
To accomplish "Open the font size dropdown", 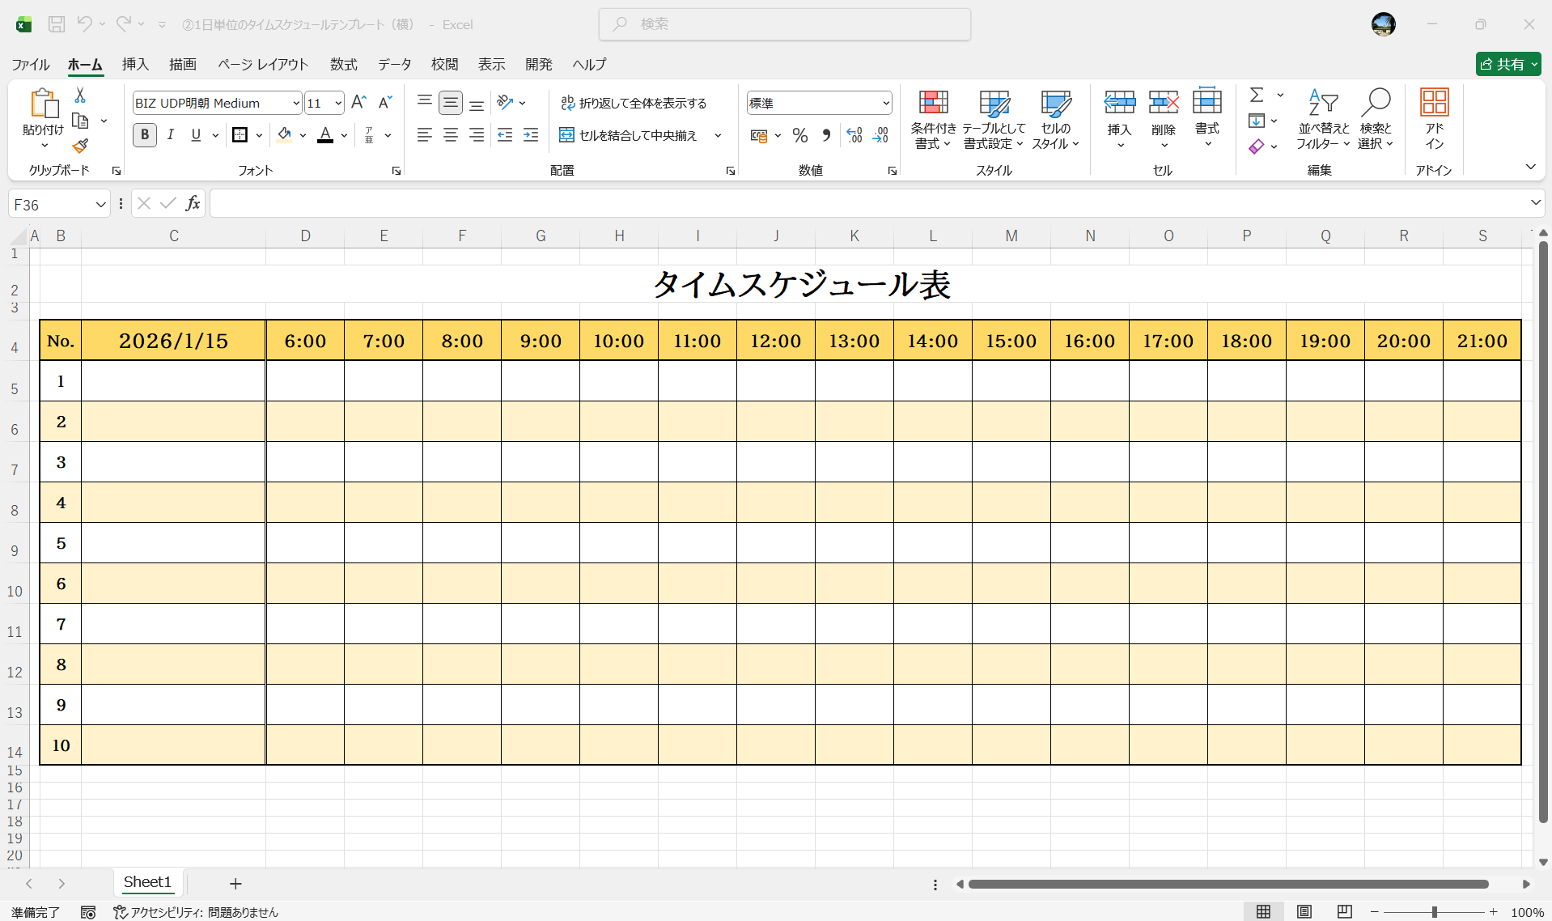I will pyautogui.click(x=337, y=103).
